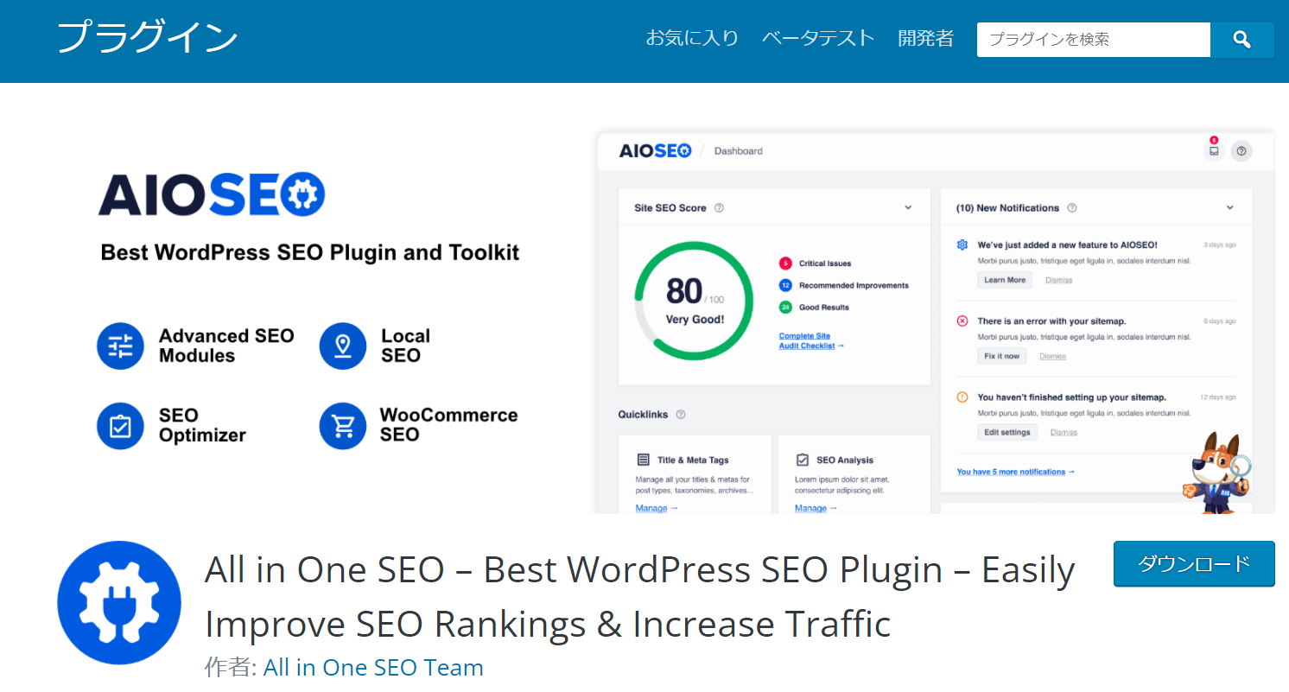This screenshot has width=1289, height=692.
Task: Click the blue Recommended Improvements count badge
Action: (x=785, y=285)
